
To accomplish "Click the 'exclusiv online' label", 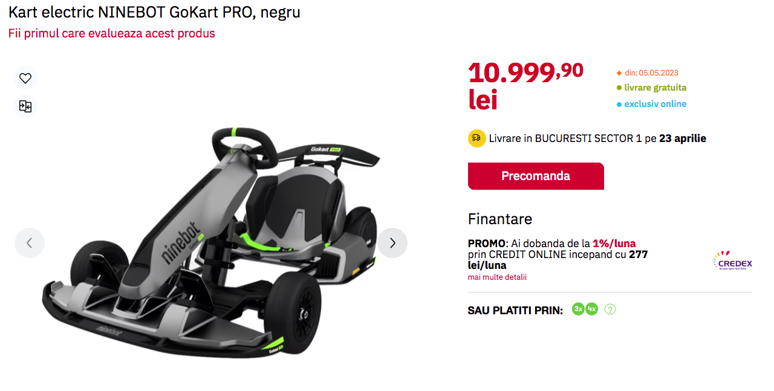I will click(x=655, y=104).
